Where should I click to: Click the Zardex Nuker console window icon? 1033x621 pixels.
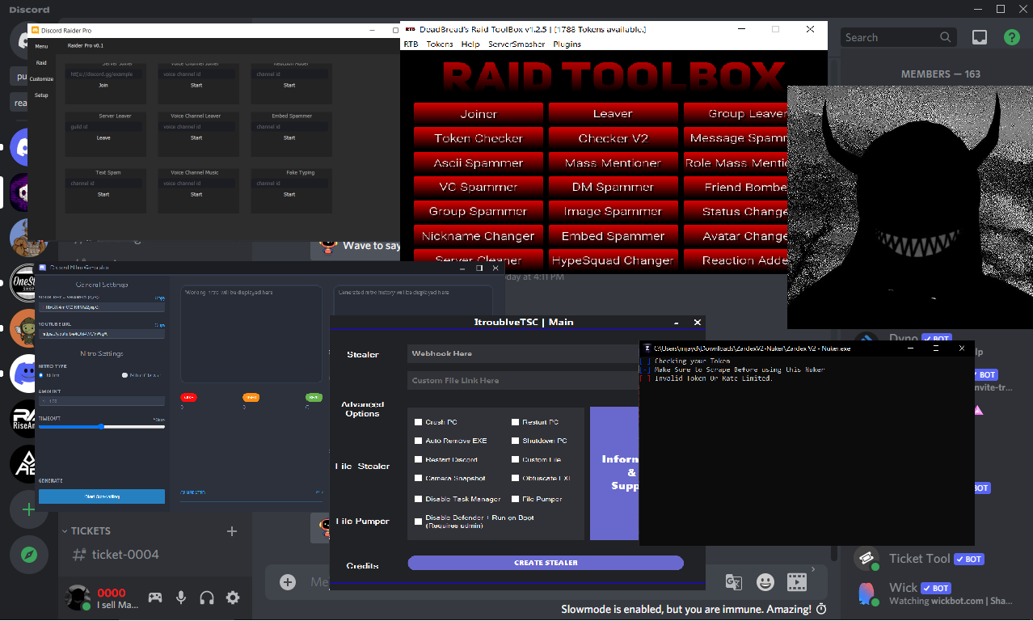646,349
